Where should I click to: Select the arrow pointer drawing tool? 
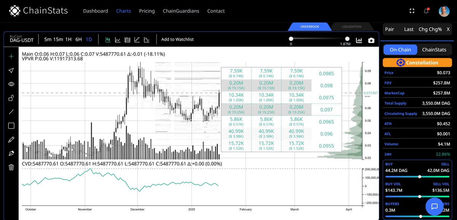(x=11, y=70)
